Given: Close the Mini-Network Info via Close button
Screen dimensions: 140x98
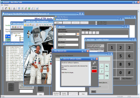Looking at the screenshot, I should 83,94.
